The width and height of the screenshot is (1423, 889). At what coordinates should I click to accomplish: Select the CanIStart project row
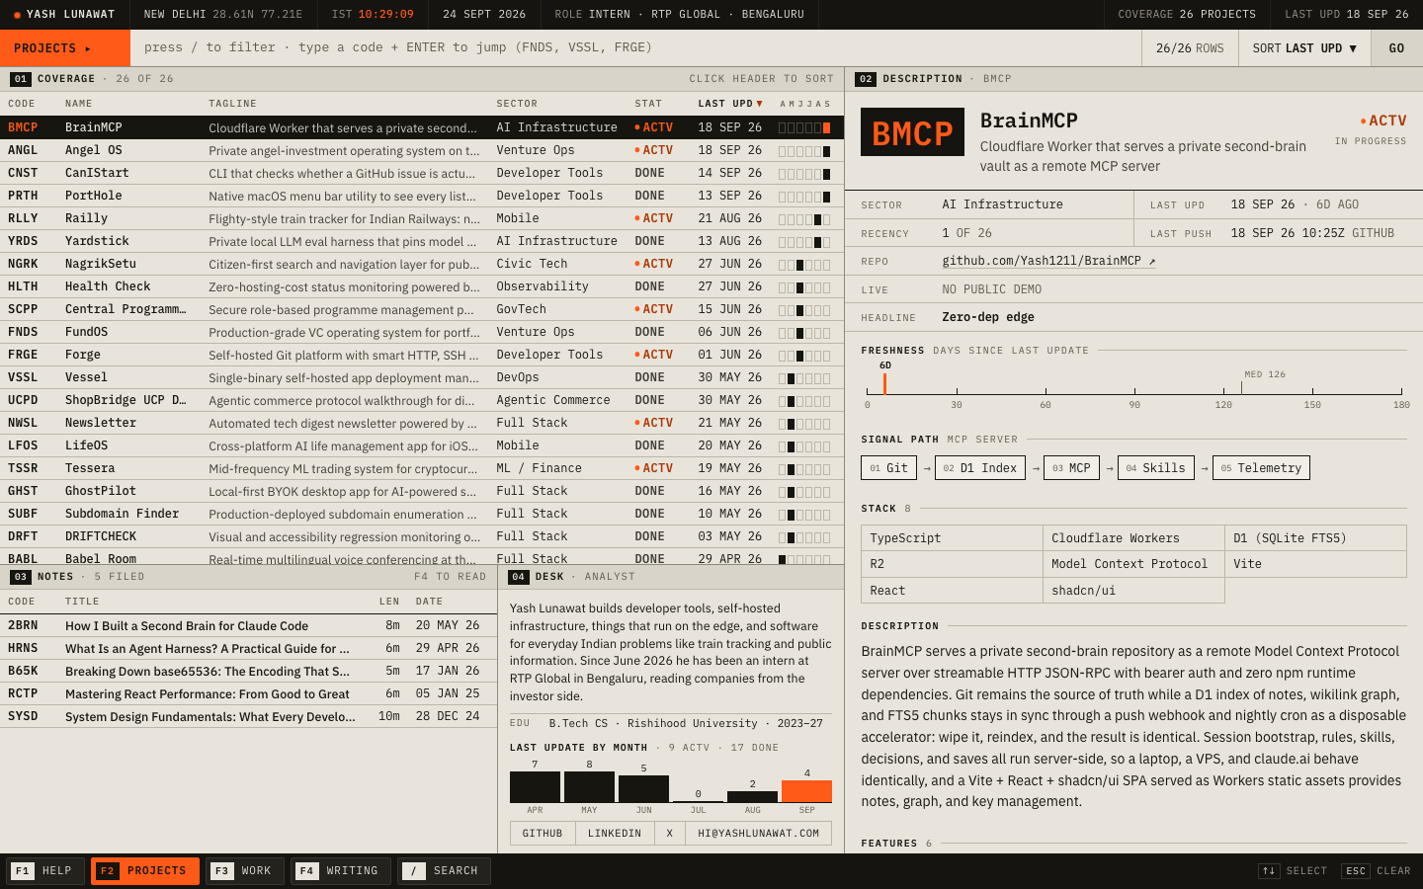(x=422, y=173)
